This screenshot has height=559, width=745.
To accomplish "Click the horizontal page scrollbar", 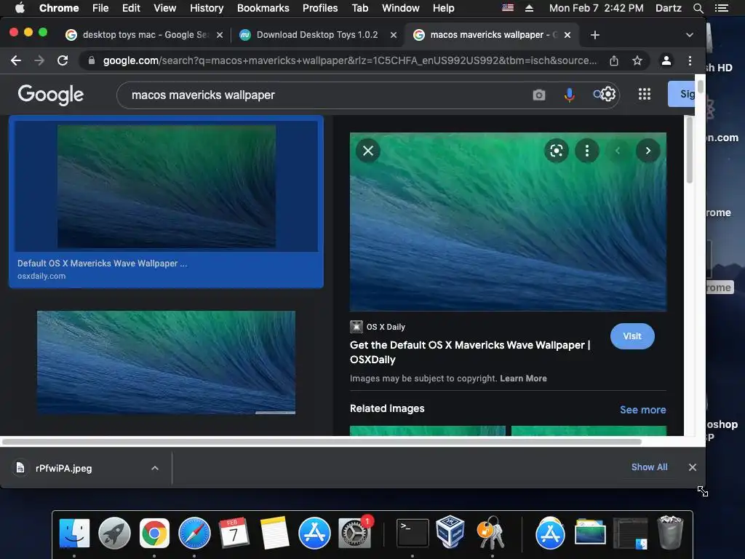I will (x=322, y=442).
